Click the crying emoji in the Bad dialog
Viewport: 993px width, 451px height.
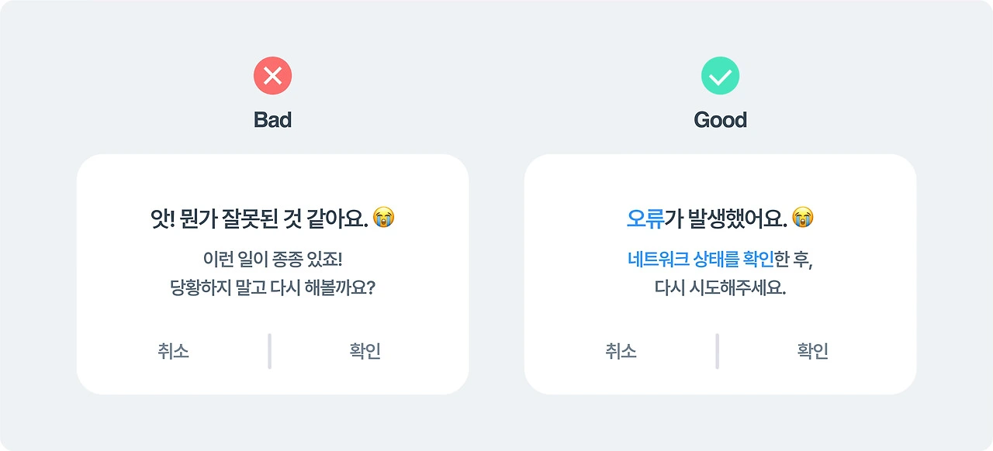coord(384,218)
